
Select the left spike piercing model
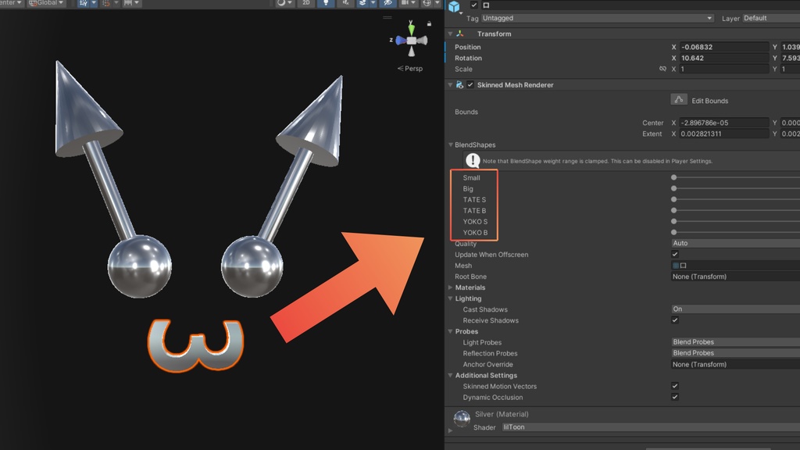tap(112, 179)
